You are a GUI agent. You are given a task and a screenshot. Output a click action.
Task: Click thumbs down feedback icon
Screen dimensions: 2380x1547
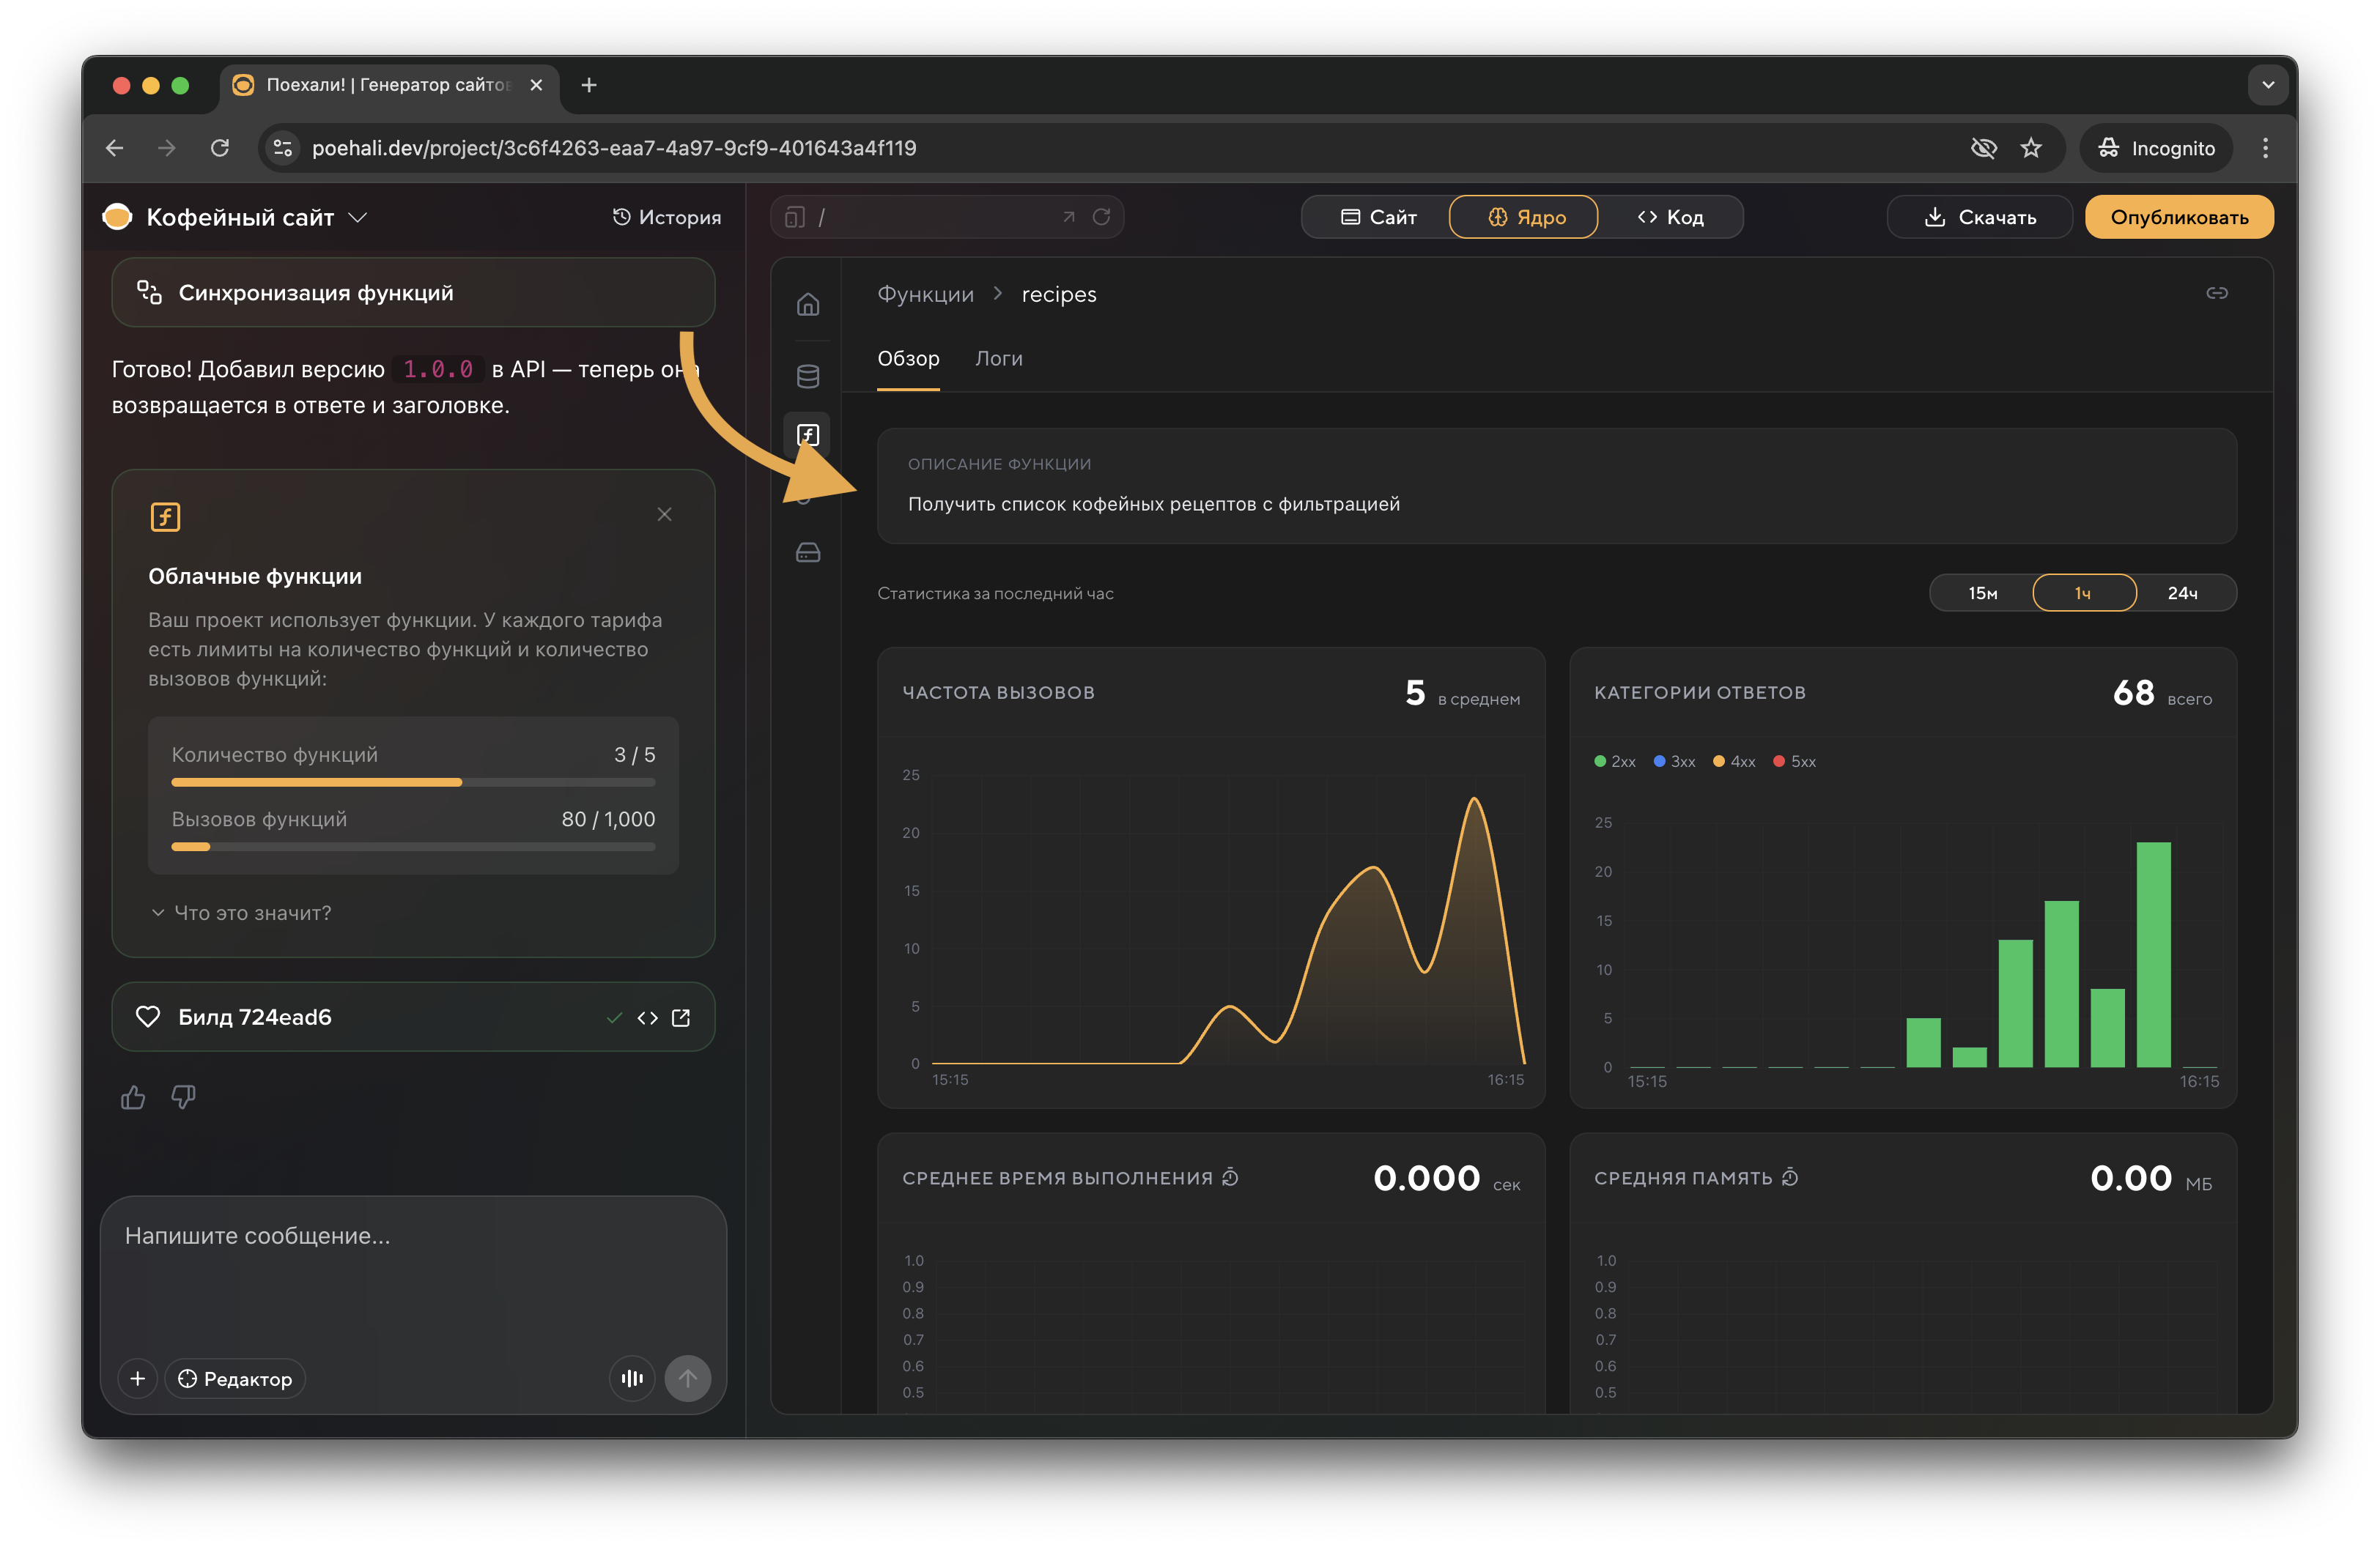(183, 1097)
